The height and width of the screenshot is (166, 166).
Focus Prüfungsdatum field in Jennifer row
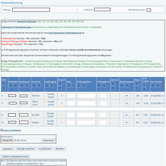86,115
